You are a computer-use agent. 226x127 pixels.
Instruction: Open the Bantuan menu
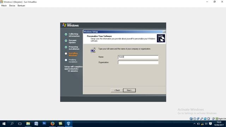[21, 6]
